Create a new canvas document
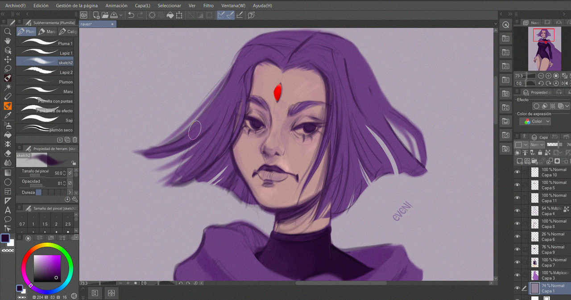 pos(96,15)
